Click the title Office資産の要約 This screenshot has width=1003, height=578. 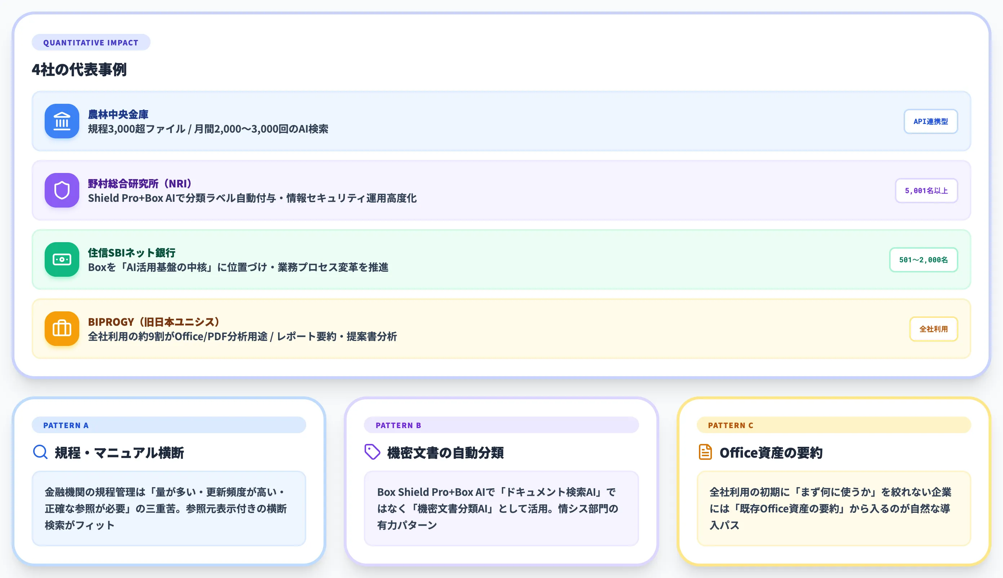coord(771,453)
